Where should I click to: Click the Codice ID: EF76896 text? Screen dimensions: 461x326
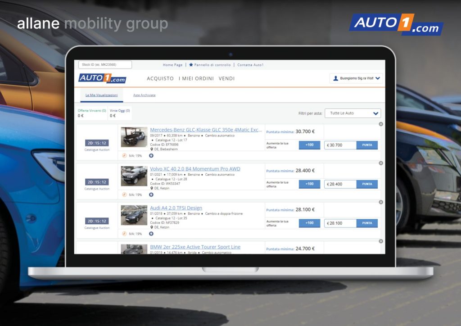(x=164, y=145)
